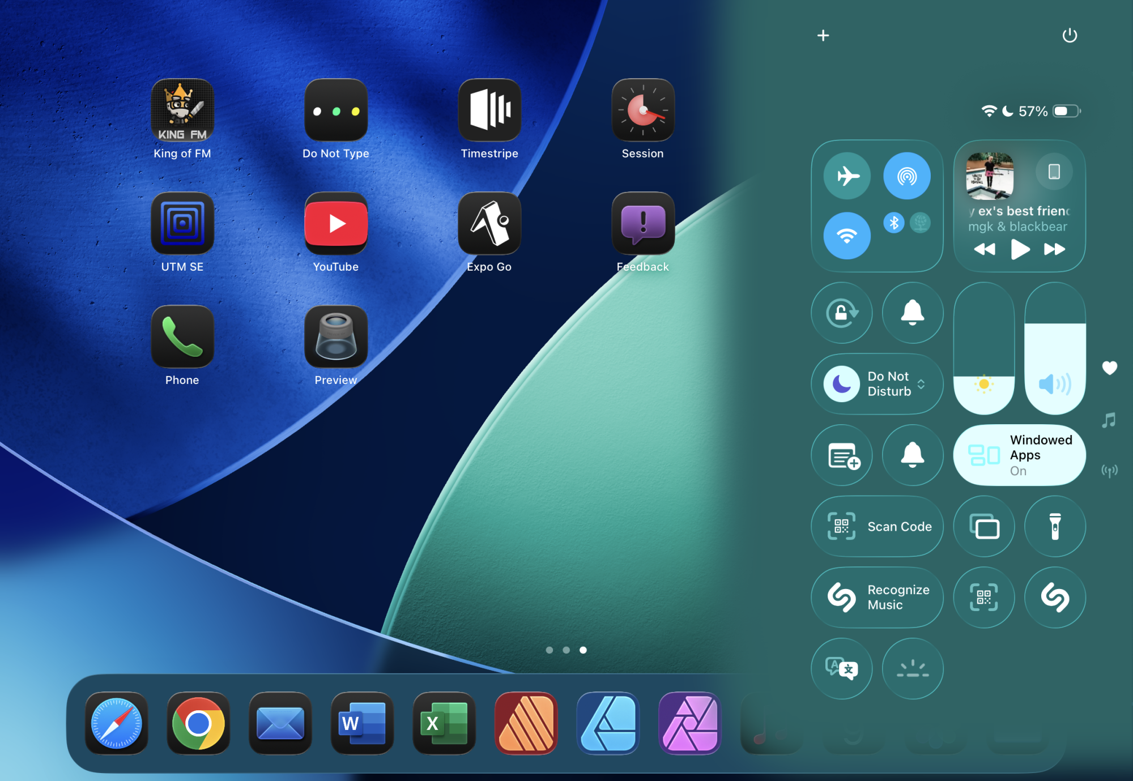Tap the Translate control icon
Image resolution: width=1133 pixels, height=781 pixels.
(x=841, y=669)
